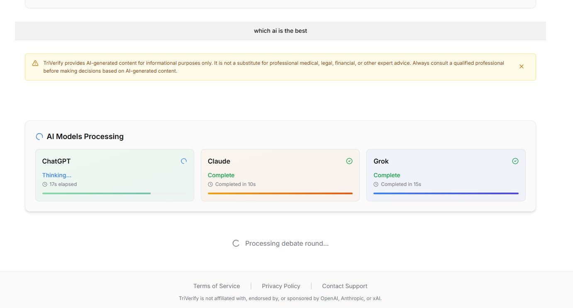The height and width of the screenshot is (308, 573).
Task: Click the spinner beside AI Models Processing
Action: (x=39, y=137)
